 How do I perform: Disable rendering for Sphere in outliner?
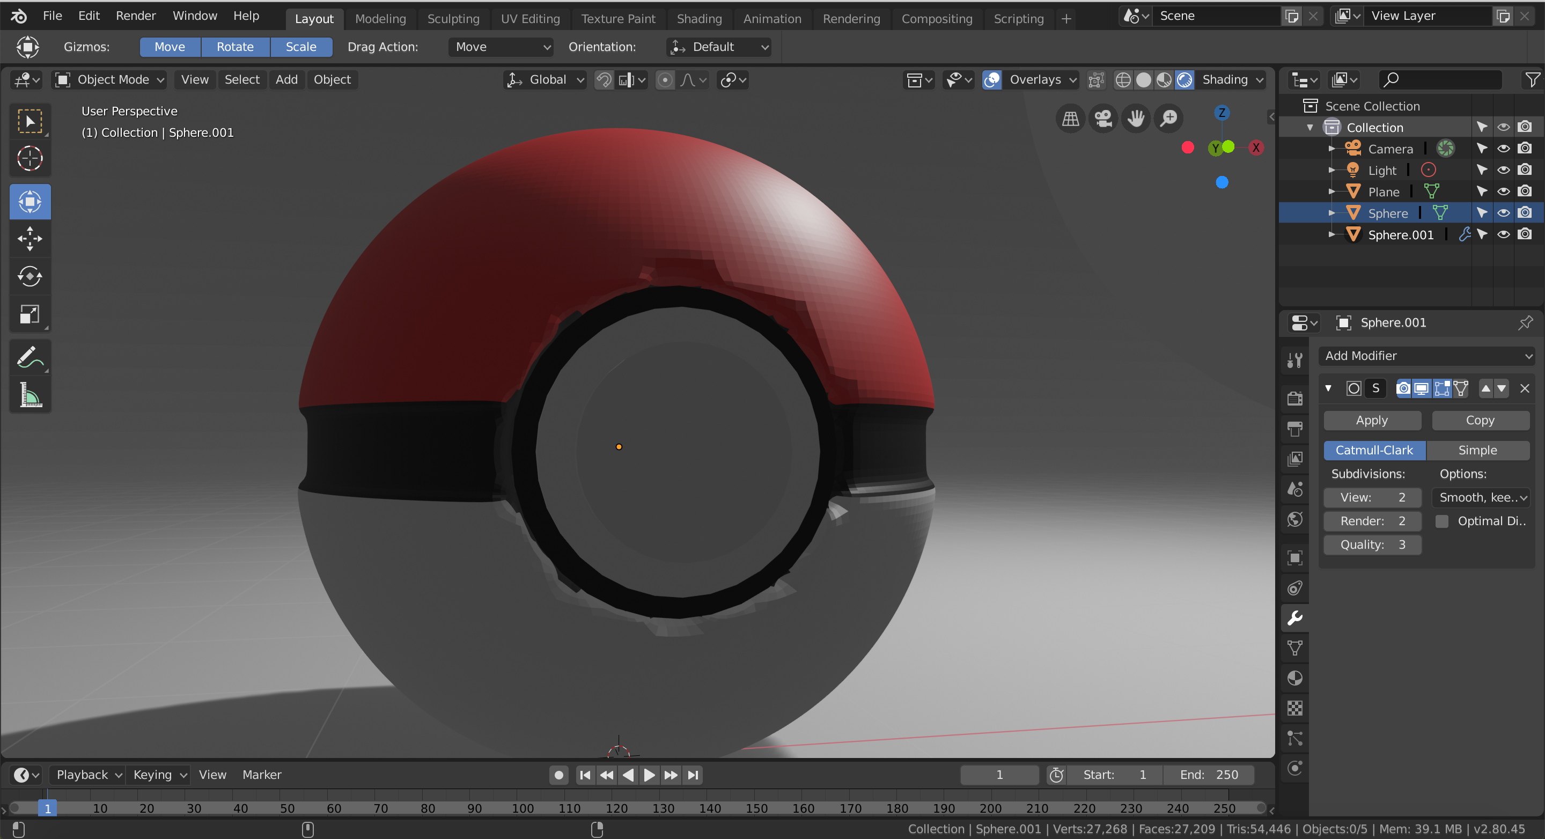[x=1525, y=213]
